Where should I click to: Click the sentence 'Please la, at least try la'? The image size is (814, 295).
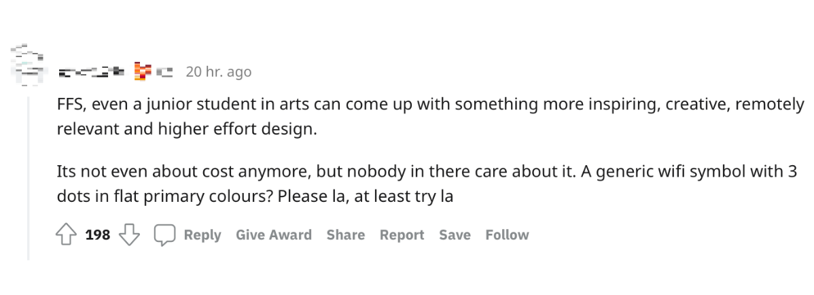[x=366, y=197]
